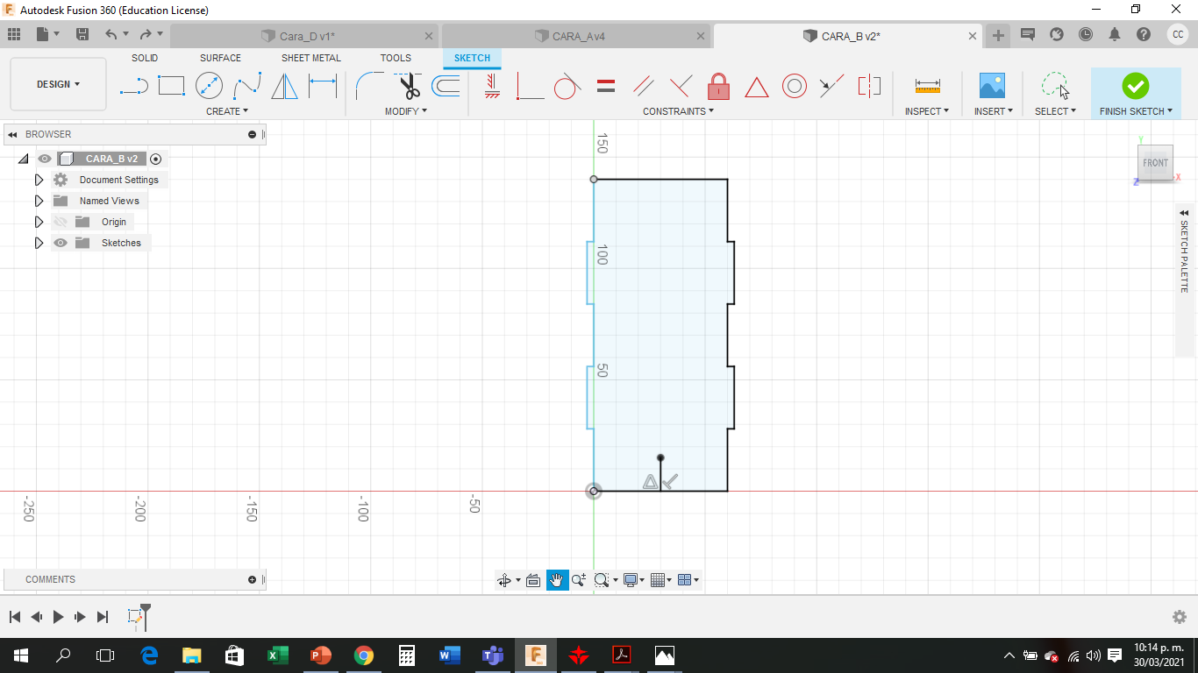Play the timeline
1198x673 pixels.
point(58,617)
